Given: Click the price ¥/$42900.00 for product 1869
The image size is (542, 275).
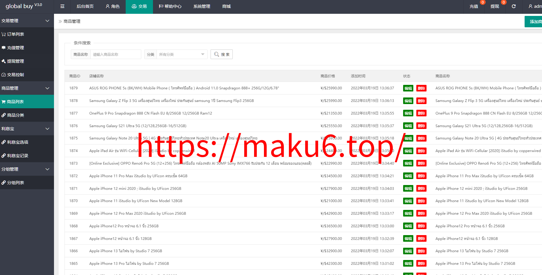Looking at the screenshot, I should click(331, 214).
